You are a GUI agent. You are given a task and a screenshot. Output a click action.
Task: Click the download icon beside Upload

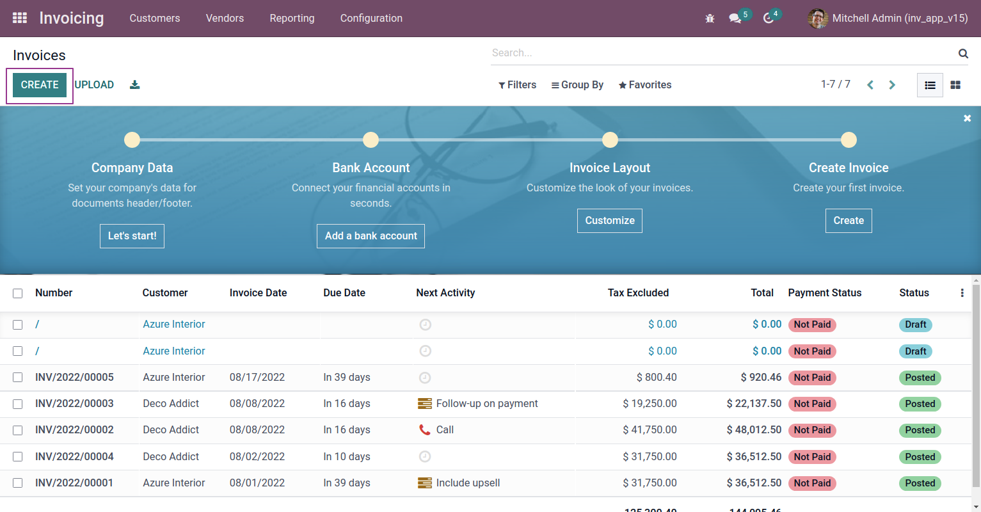coord(134,84)
